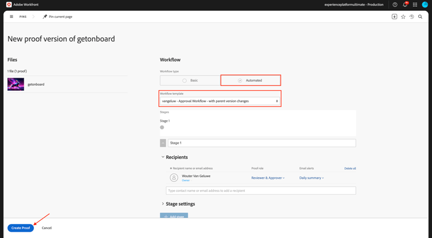Screen dimensions: 432x238
Task: Open the apps grid switcher icon
Action: 415,5
